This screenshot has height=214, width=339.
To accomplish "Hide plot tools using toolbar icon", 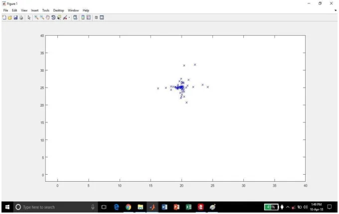I will point(96,17).
